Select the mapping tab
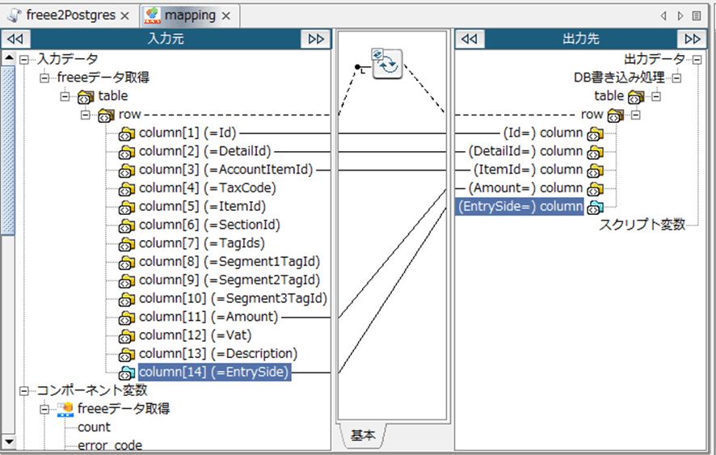This screenshot has height=455, width=716. (189, 15)
